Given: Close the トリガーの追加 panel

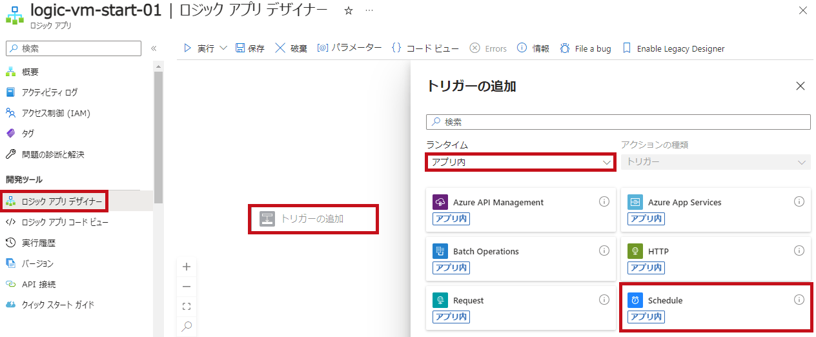Looking at the screenshot, I should pos(801,86).
